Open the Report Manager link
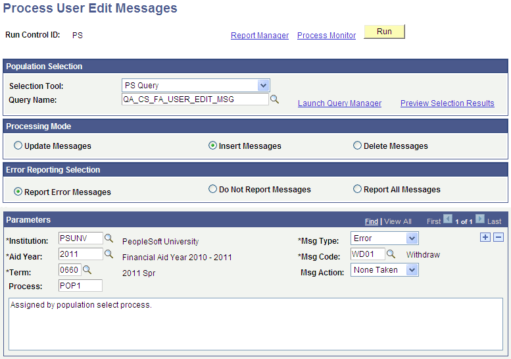511x359 pixels. (260, 36)
